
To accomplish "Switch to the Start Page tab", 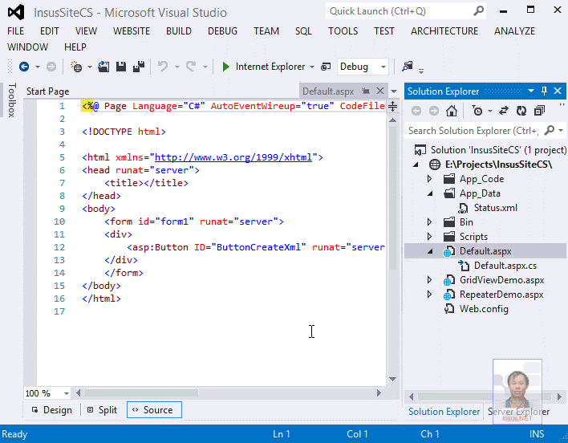I will tap(47, 91).
